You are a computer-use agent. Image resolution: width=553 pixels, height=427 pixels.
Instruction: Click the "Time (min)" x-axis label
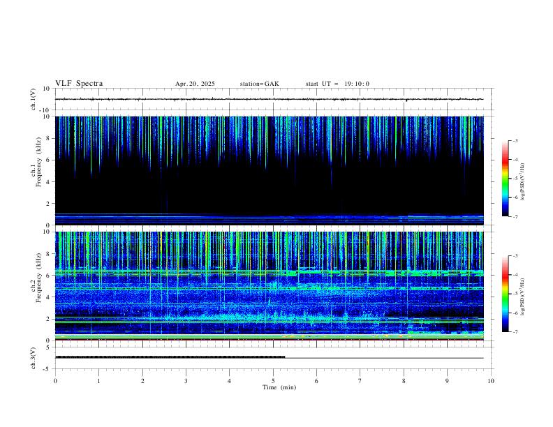coord(279,387)
